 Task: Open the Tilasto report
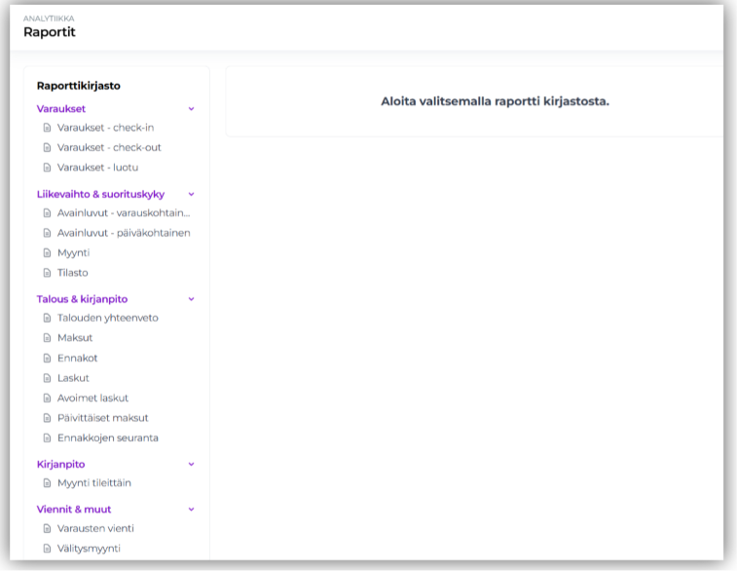[73, 272]
